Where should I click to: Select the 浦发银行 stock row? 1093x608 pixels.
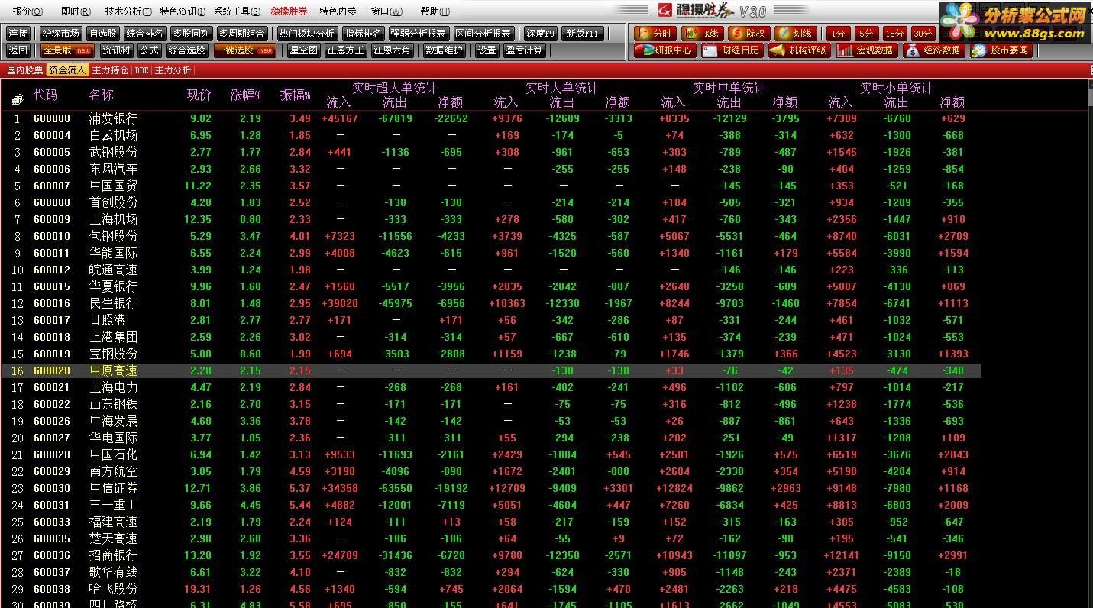point(492,118)
